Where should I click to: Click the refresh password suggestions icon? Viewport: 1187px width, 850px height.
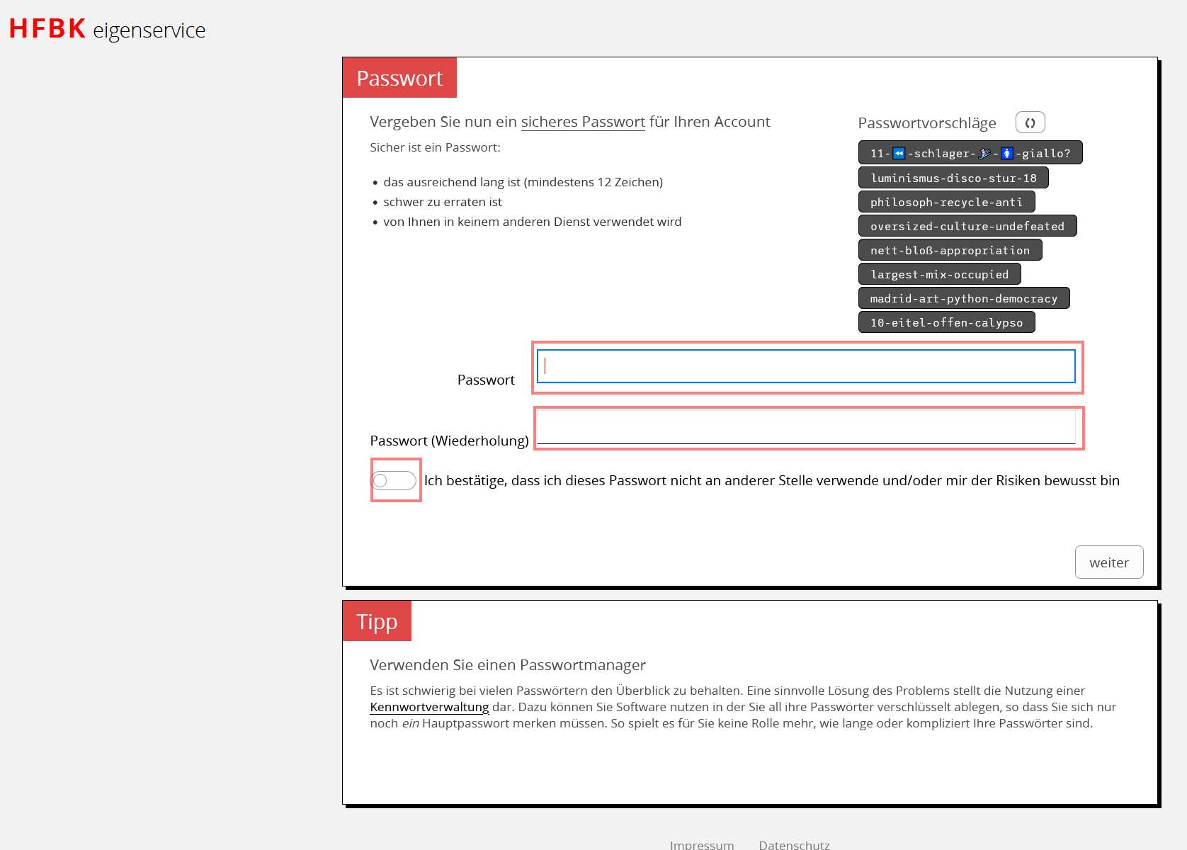click(x=1030, y=123)
